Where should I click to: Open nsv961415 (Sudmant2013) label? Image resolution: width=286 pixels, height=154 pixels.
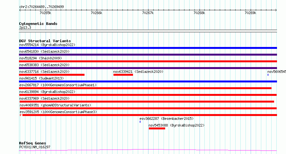pyautogui.click(x=41, y=78)
